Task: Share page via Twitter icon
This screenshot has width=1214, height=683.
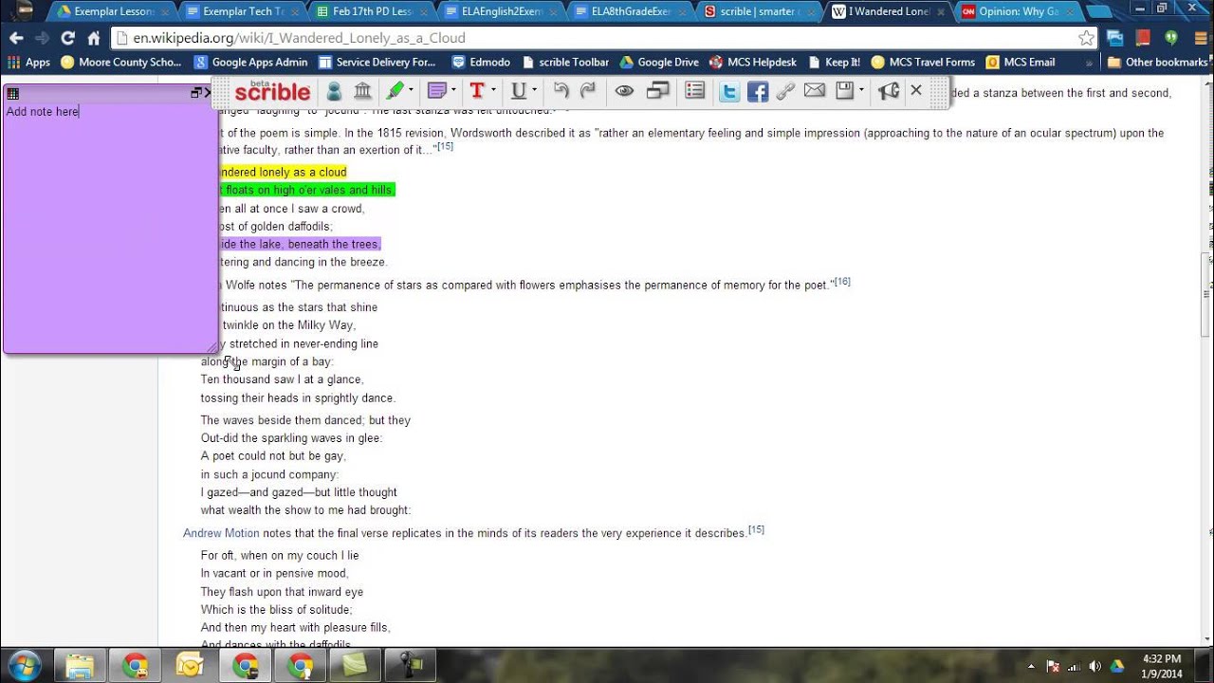Action: click(728, 91)
